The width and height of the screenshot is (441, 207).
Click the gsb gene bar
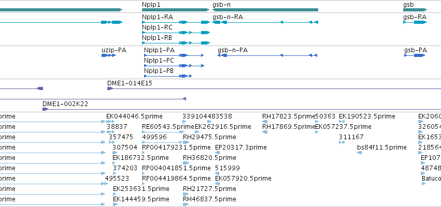tap(415, 10)
